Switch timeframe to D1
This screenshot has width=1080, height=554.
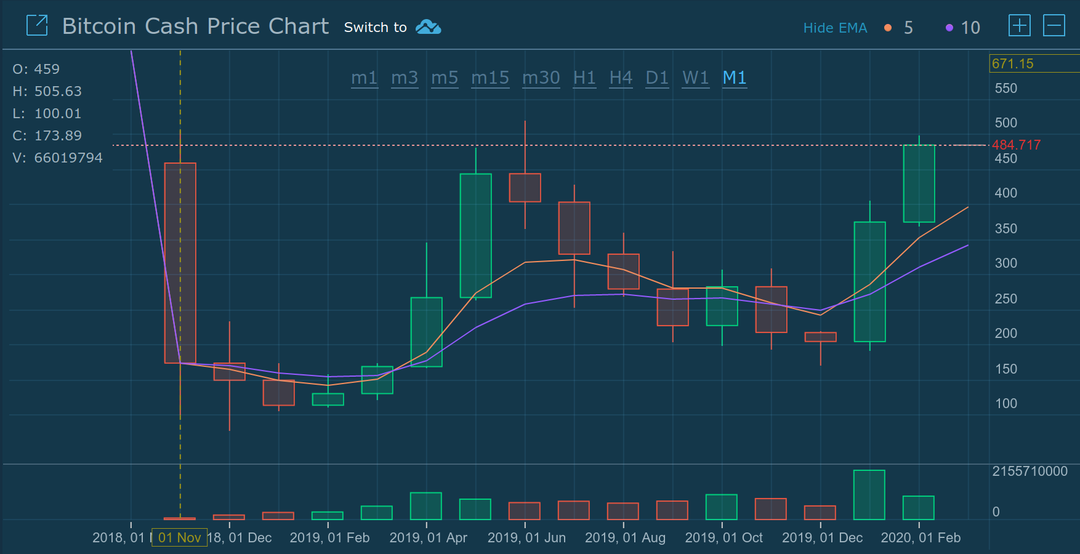(x=657, y=78)
